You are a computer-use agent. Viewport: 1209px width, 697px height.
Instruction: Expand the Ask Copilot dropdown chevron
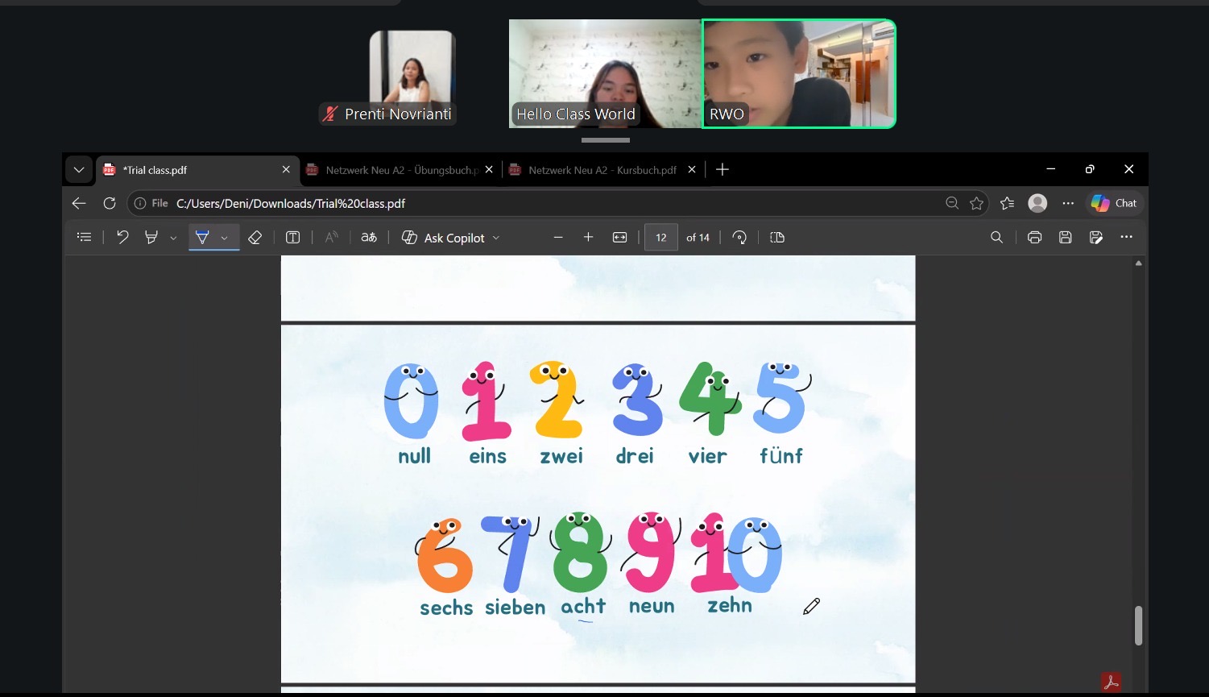pos(496,238)
